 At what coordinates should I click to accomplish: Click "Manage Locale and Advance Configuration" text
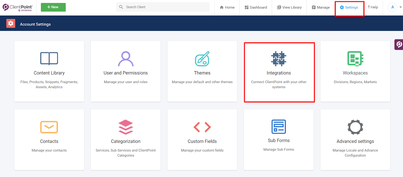[355, 153]
